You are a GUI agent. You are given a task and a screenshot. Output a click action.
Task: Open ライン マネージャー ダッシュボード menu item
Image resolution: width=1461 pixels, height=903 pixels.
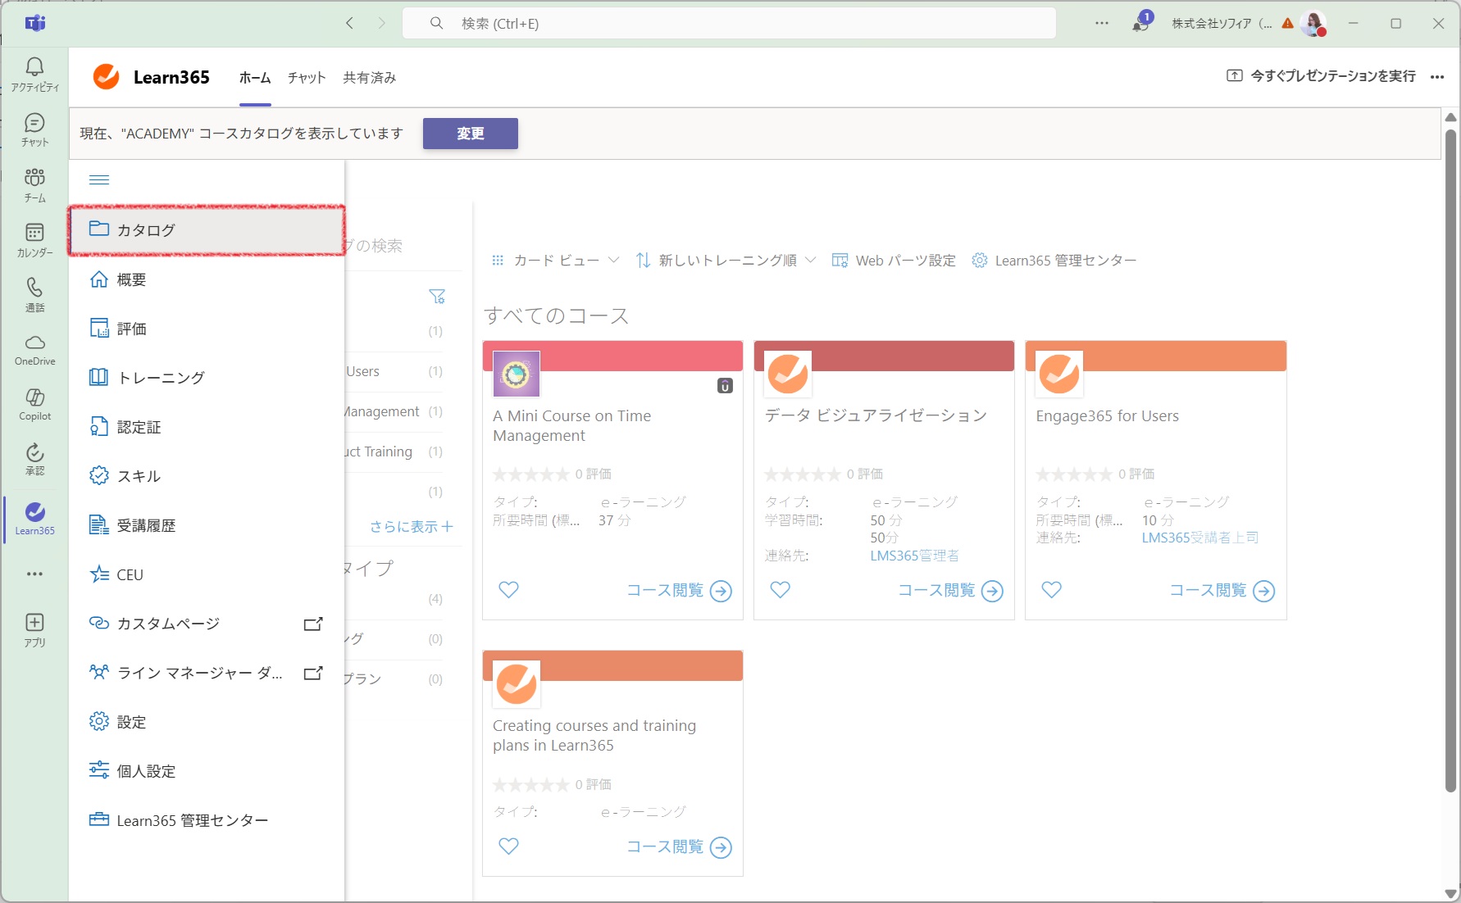point(206,673)
